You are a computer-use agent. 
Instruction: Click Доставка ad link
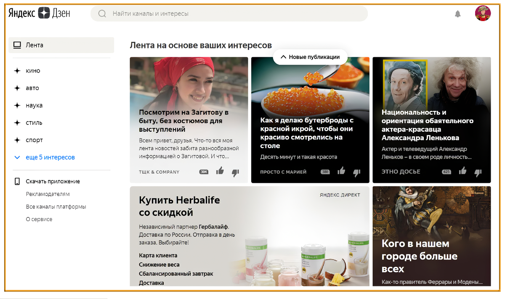click(x=151, y=283)
